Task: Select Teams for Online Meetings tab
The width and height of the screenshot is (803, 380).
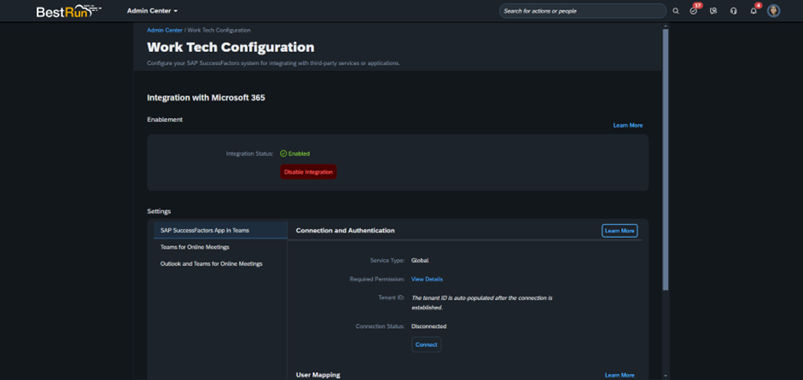Action: point(220,247)
